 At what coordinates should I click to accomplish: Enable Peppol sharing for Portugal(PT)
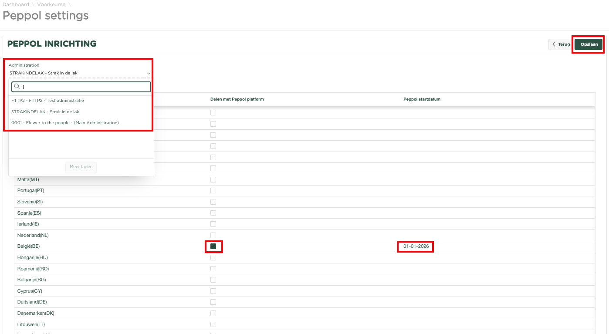pos(213,191)
